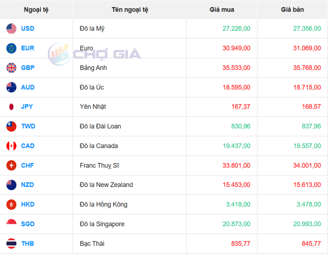
Task: Open the THB currency code link
Action: pos(27,244)
